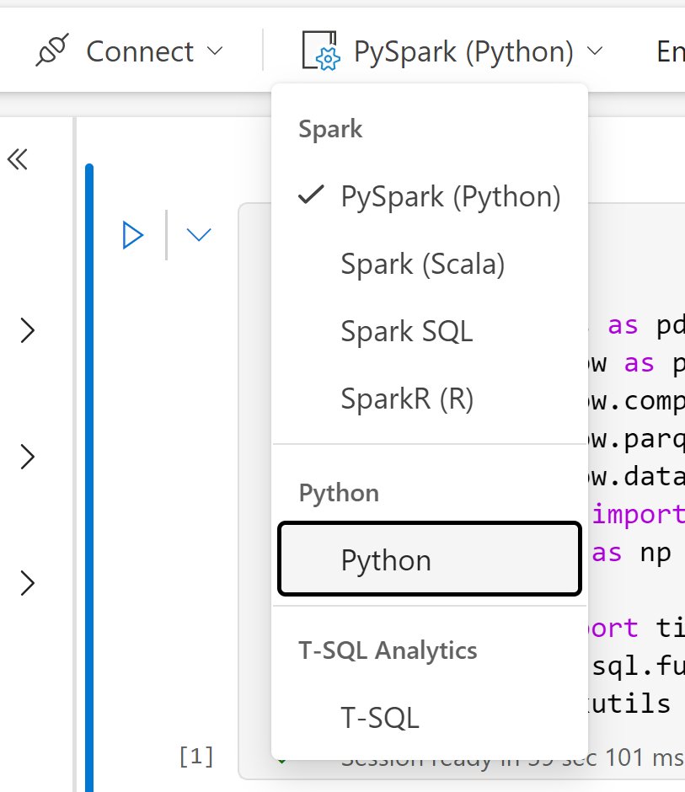Select the Python language option
Viewport: 685px width, 792px height.
coord(430,559)
